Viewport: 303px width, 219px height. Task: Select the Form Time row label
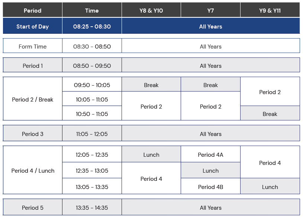click(x=32, y=46)
